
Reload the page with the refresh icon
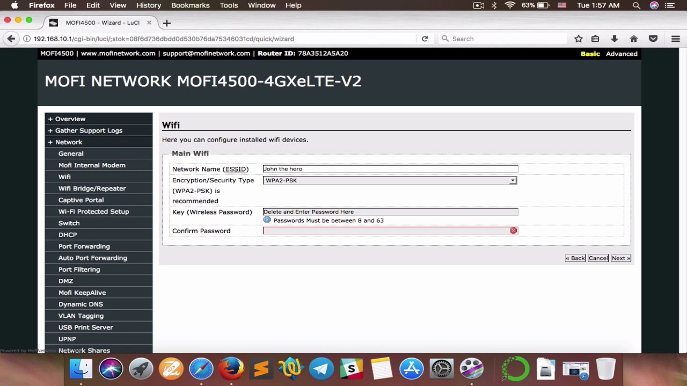click(425, 39)
